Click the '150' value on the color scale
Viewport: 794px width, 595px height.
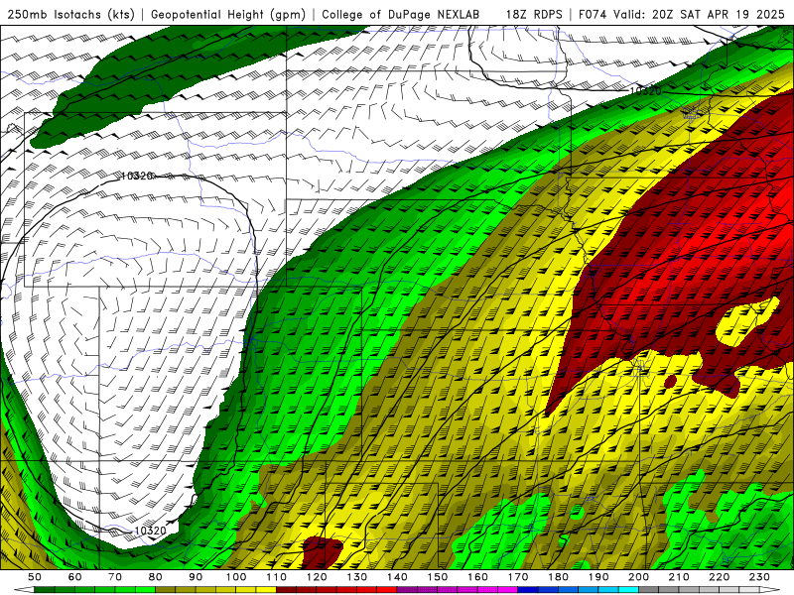438,577
